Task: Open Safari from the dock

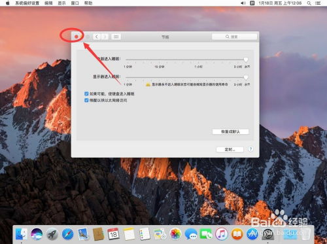Action: [67, 234]
